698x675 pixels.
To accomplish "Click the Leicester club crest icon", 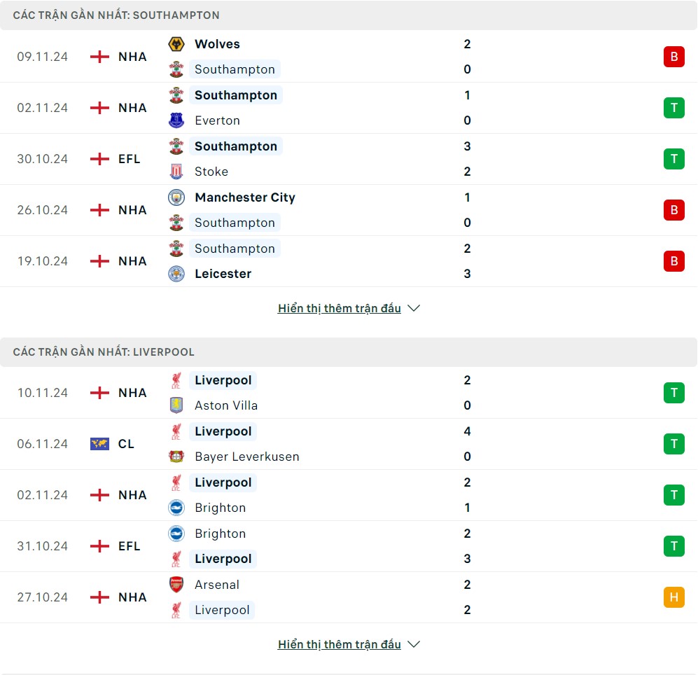I will 176,274.
